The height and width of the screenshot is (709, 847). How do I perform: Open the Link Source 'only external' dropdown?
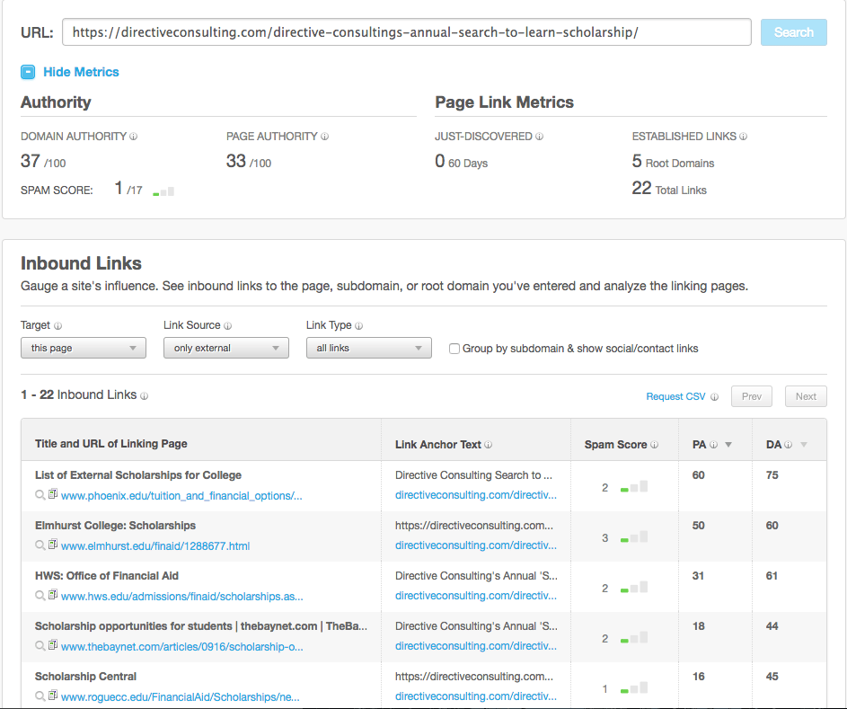tap(225, 348)
